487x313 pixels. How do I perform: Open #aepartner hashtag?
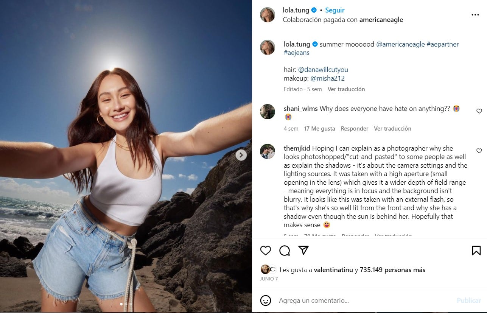pos(442,44)
